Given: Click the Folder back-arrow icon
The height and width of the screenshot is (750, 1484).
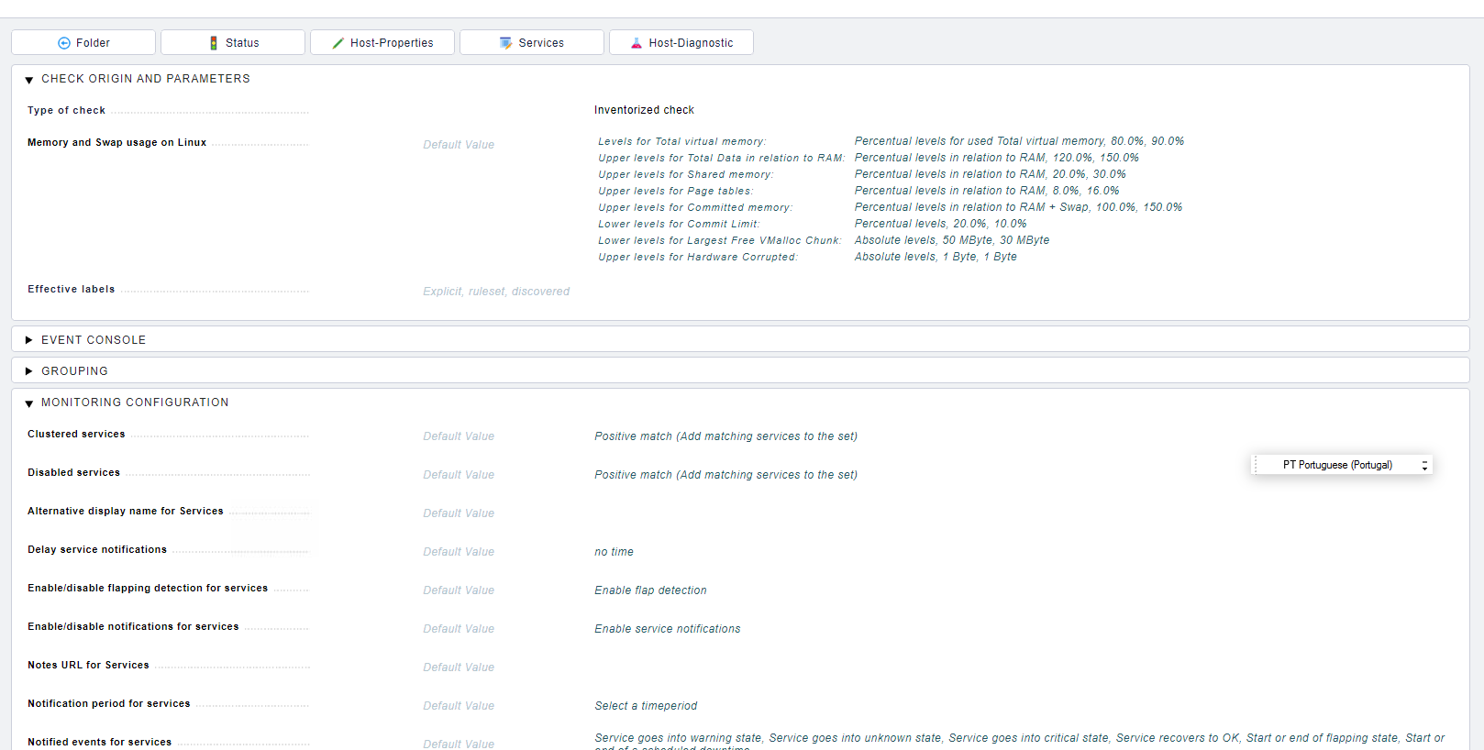Looking at the screenshot, I should coord(64,43).
